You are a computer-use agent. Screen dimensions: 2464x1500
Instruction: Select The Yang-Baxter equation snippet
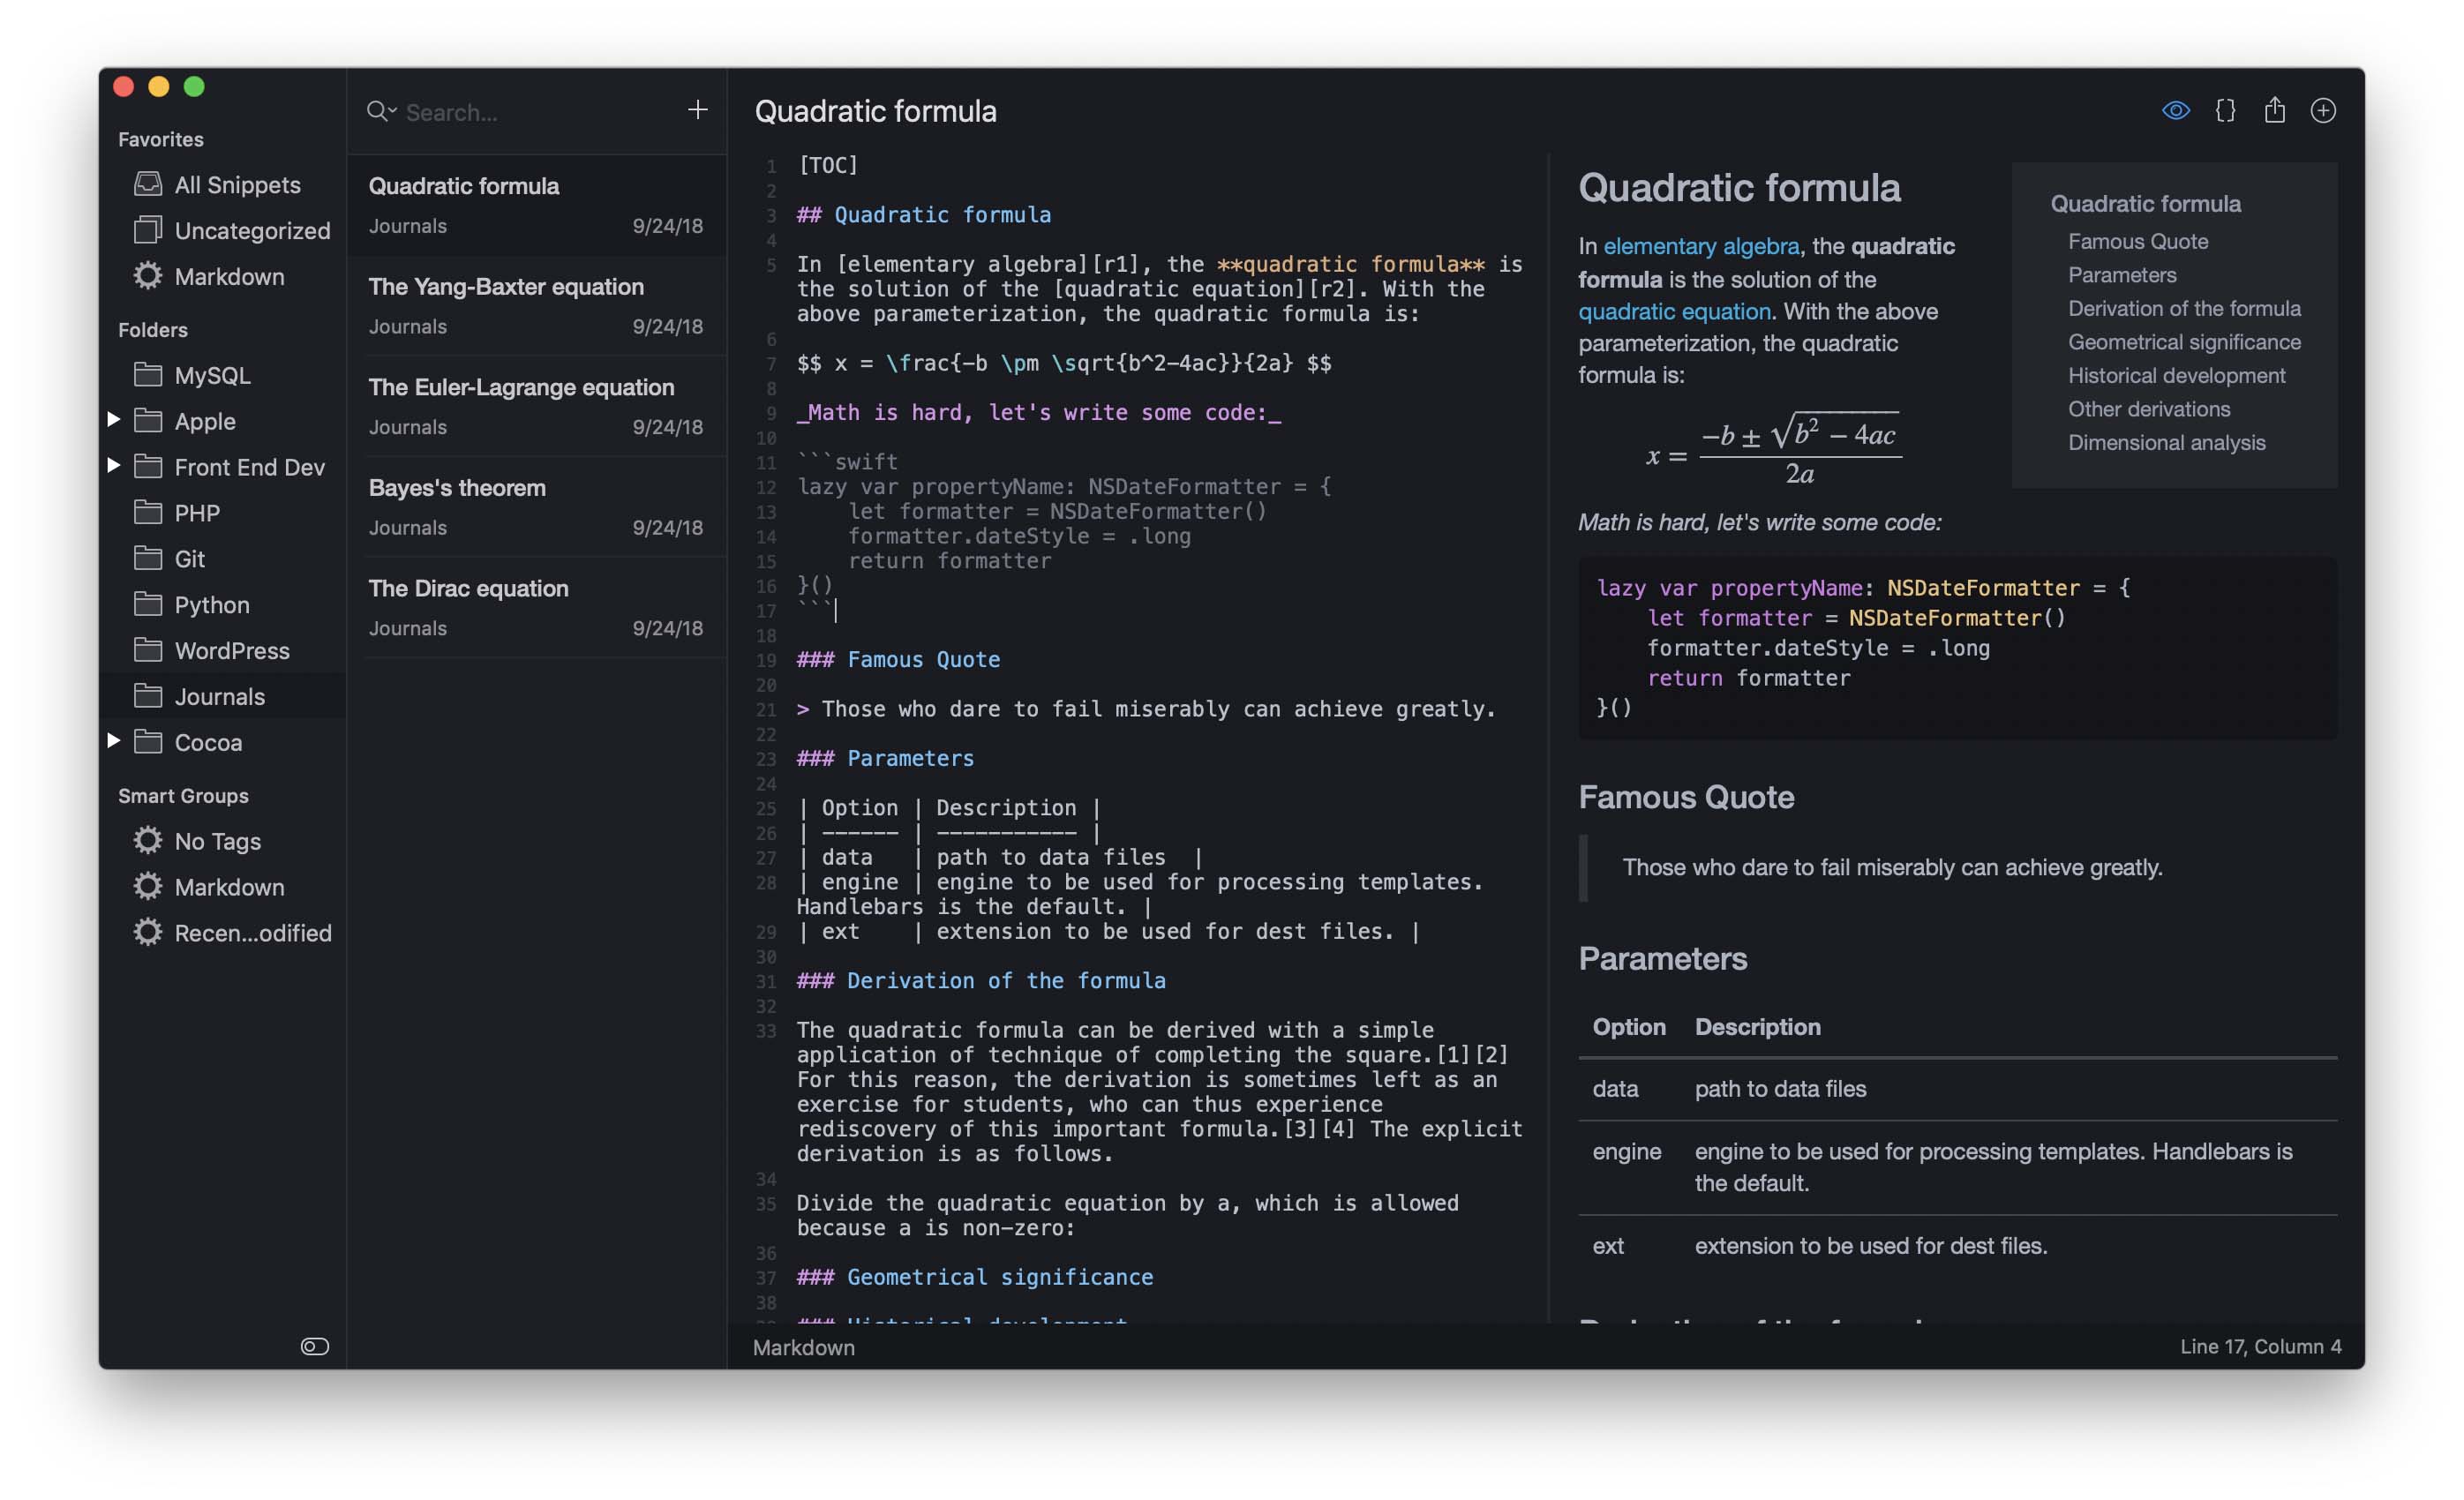[x=536, y=306]
